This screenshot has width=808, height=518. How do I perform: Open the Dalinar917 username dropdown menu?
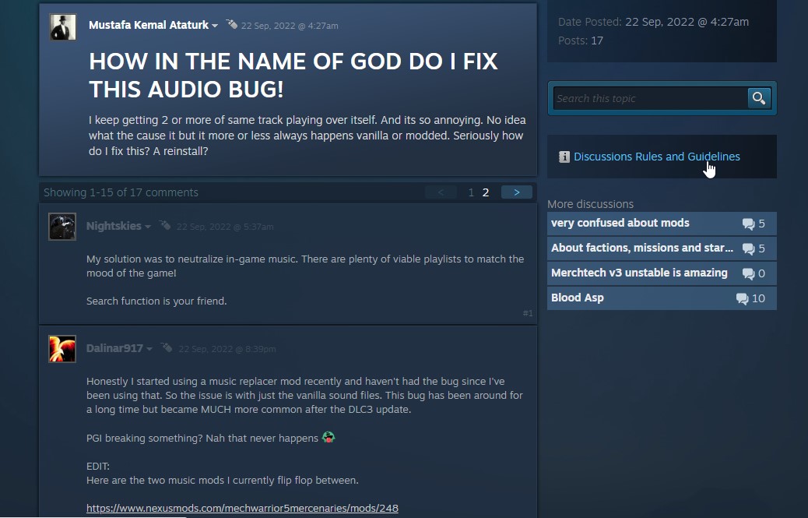(x=149, y=349)
